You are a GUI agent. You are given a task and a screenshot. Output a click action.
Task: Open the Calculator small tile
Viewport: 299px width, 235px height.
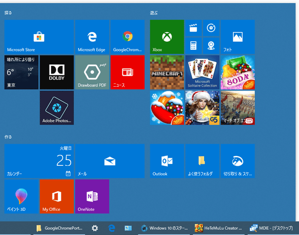[x=193, y=45]
